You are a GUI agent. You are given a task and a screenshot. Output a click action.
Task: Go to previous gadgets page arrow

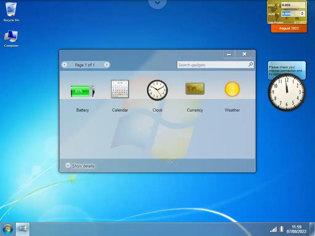tap(65, 65)
